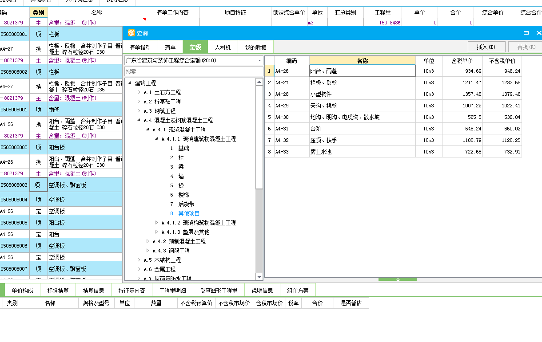Expand the A.4.1.3 垫层及其他 node

(156, 232)
